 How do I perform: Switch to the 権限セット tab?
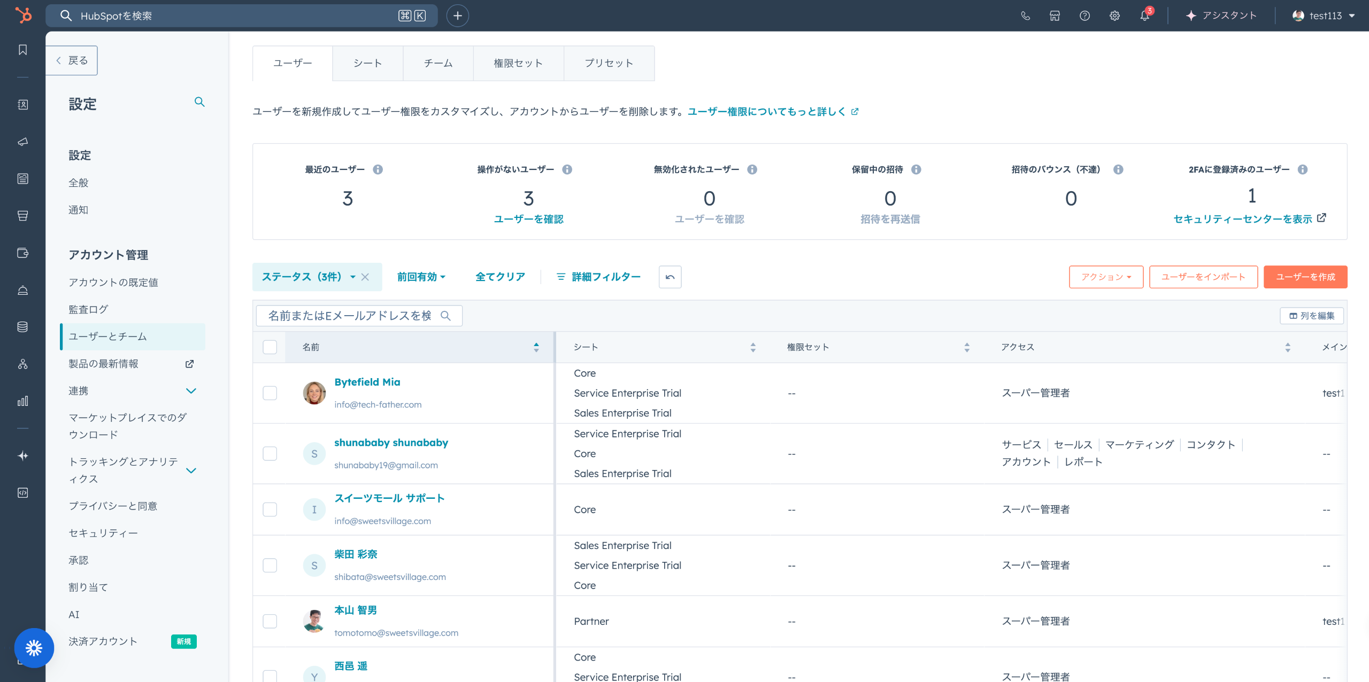coord(518,63)
